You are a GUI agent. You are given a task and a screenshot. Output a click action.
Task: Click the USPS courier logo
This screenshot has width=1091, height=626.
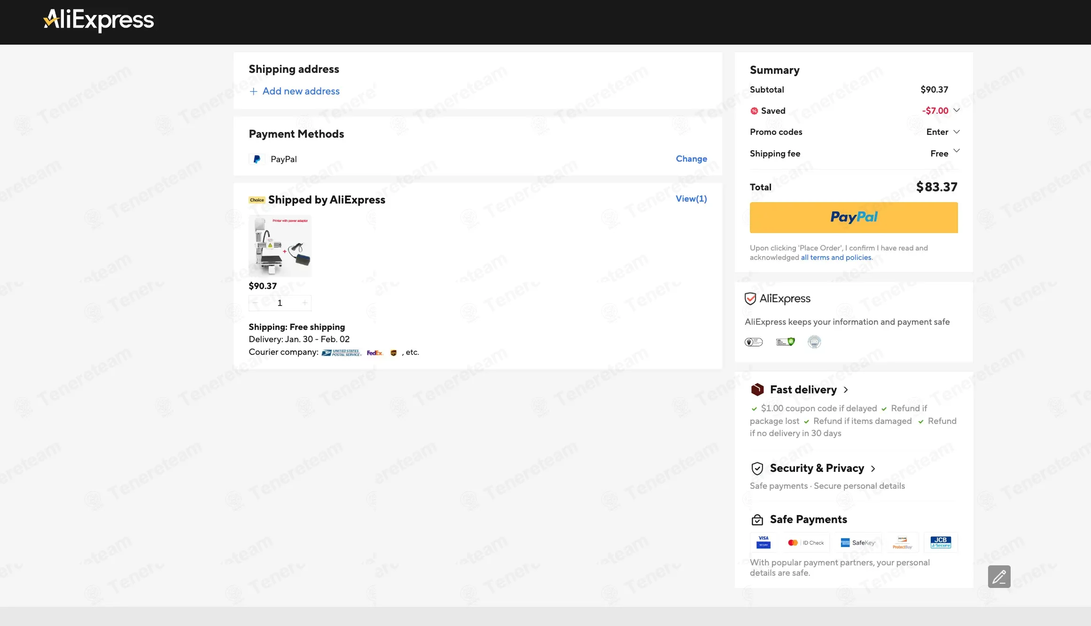tap(342, 353)
